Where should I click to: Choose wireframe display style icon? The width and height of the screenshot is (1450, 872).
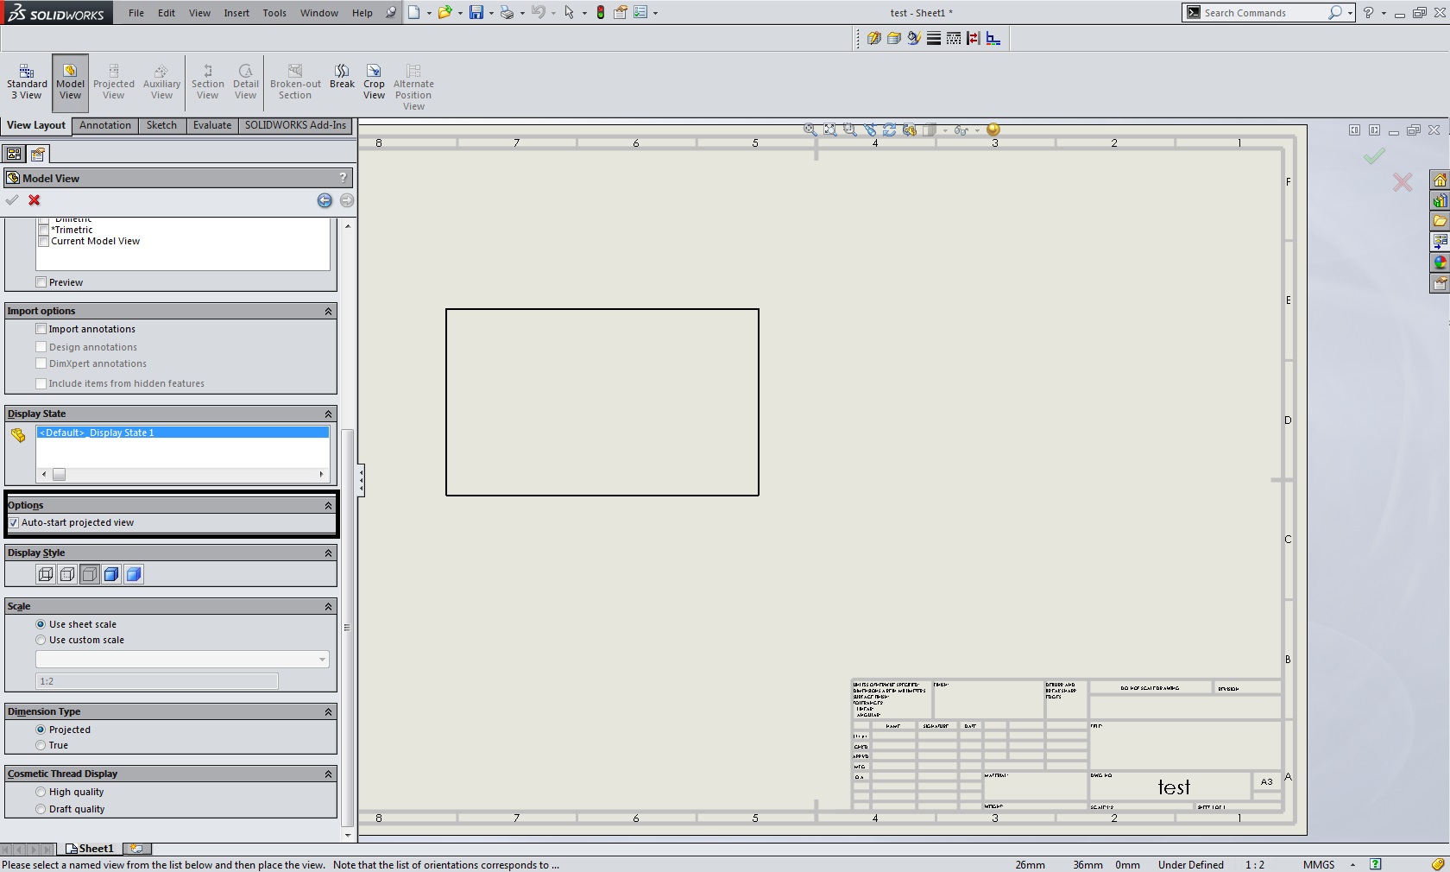[x=46, y=574]
